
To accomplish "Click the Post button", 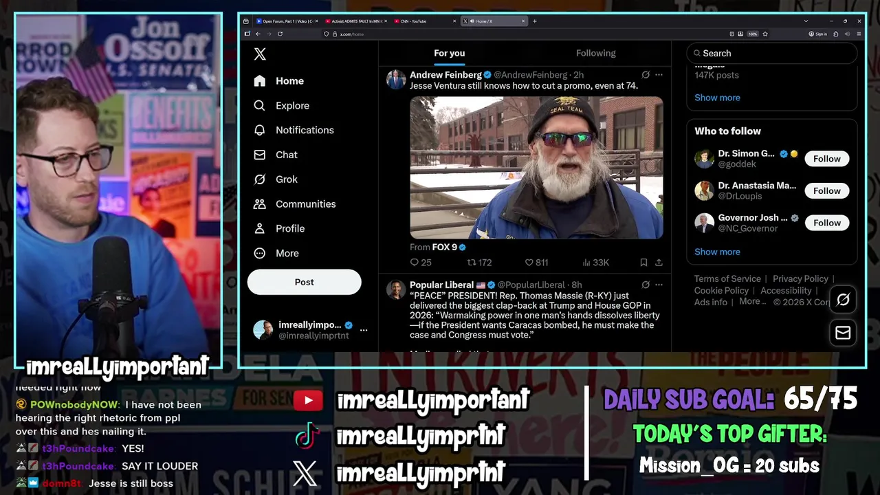I will (304, 282).
